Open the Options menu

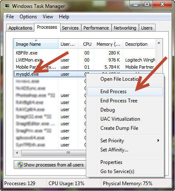click(28, 17)
